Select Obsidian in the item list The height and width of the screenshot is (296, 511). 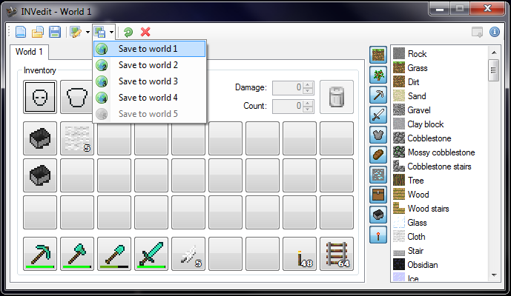pyautogui.click(x=422, y=265)
